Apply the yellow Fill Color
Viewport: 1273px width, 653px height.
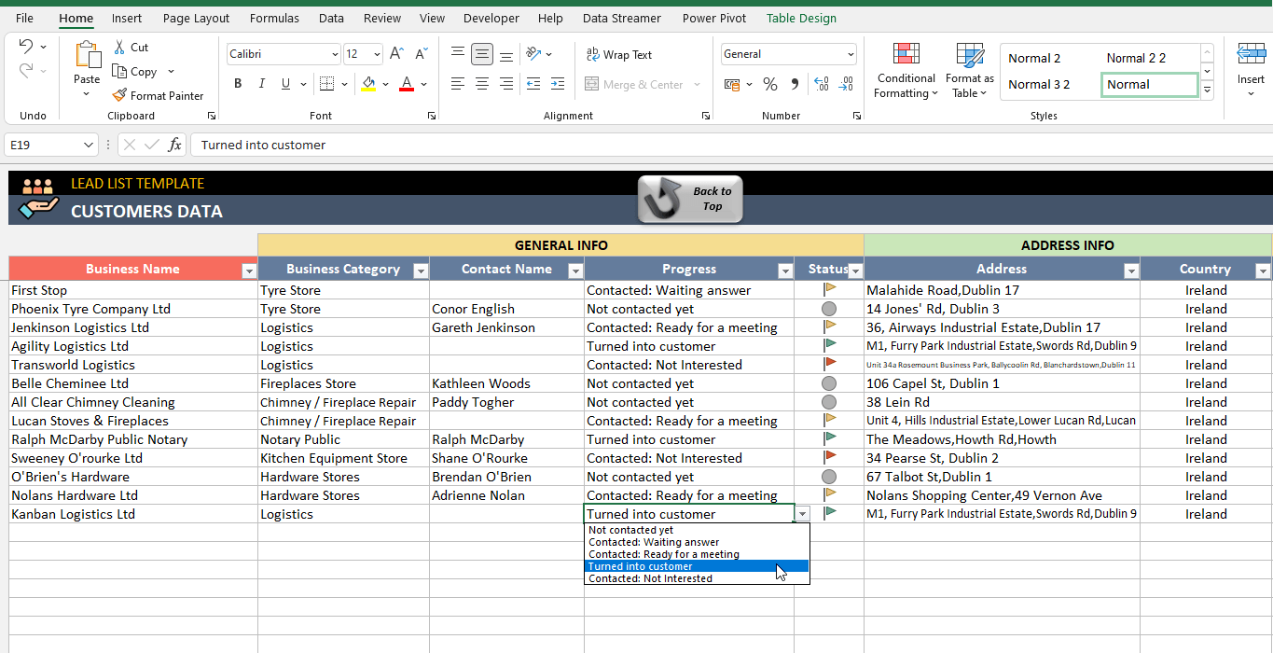pos(368,84)
